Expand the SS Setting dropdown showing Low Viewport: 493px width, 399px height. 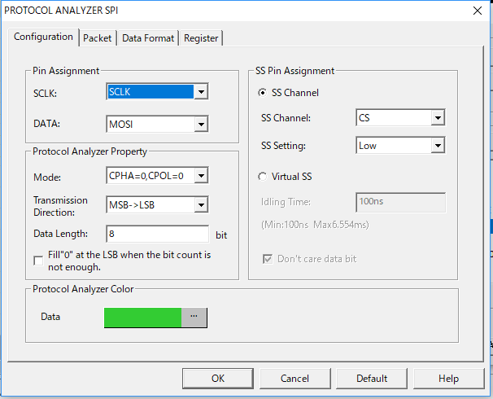[x=438, y=146]
